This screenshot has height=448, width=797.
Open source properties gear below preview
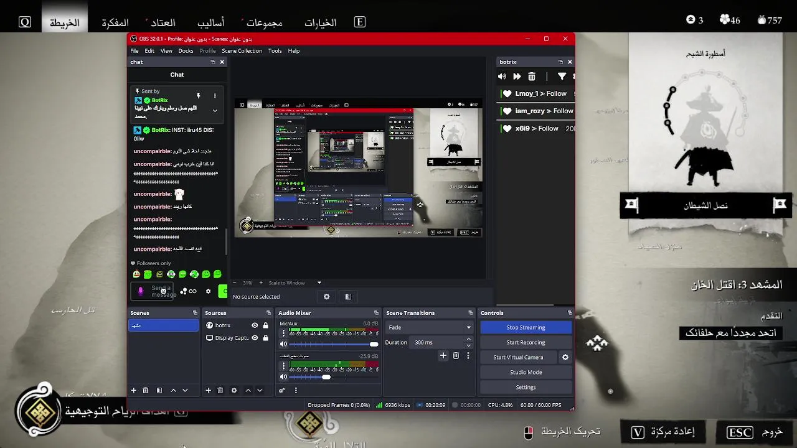coord(326,297)
